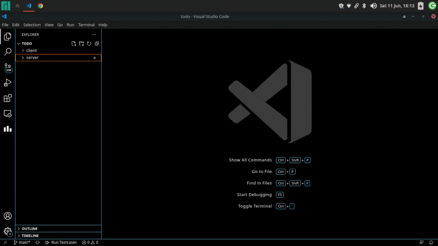Expand the server folder
Screen dimensions: 438x246
click(x=58, y=58)
